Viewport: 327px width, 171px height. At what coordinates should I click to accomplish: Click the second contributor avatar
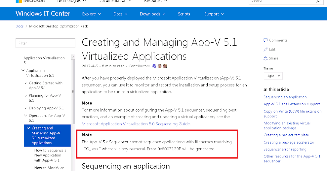tap(160, 66)
